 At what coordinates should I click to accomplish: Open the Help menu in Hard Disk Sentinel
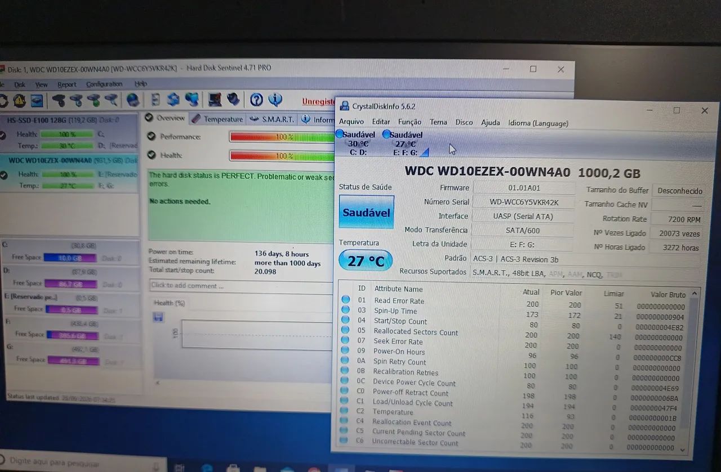point(141,84)
